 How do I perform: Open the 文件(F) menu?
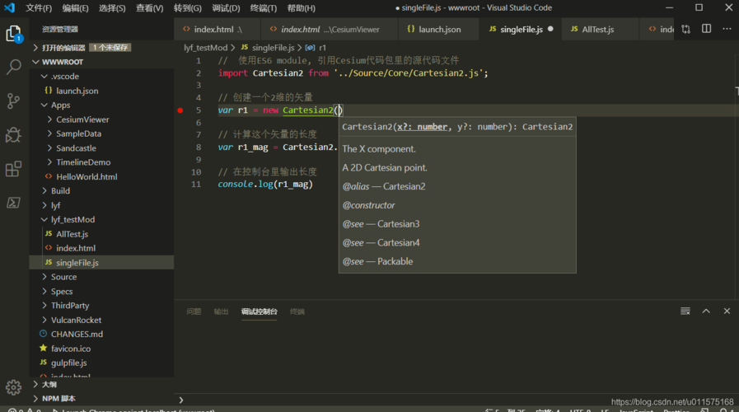pyautogui.click(x=39, y=8)
